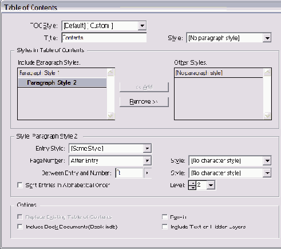Viewport: 281px width, 249px height.
Task: Click down arrow in Other Styles scrollbar
Action: (x=267, y=116)
